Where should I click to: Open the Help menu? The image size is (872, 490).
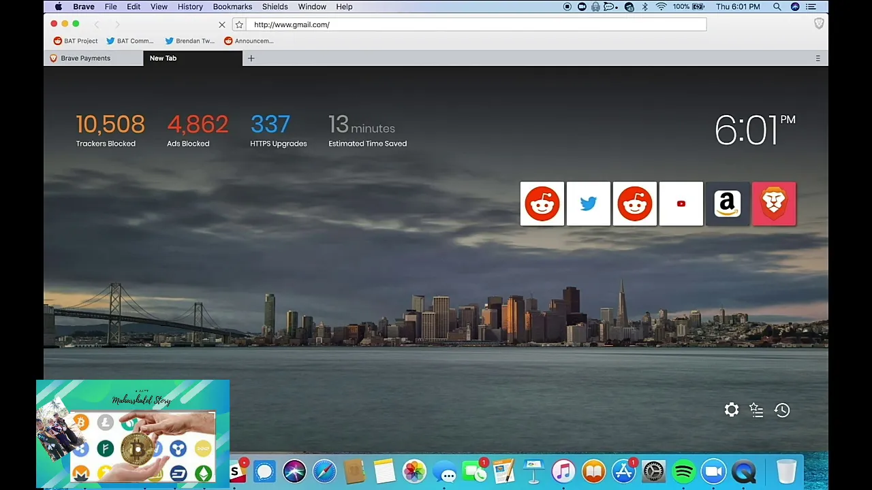click(x=344, y=7)
